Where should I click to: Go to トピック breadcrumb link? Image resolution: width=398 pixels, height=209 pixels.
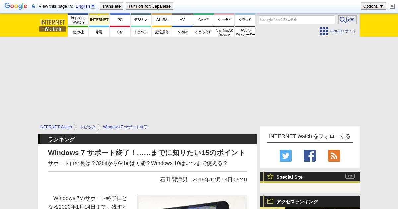pos(87,127)
